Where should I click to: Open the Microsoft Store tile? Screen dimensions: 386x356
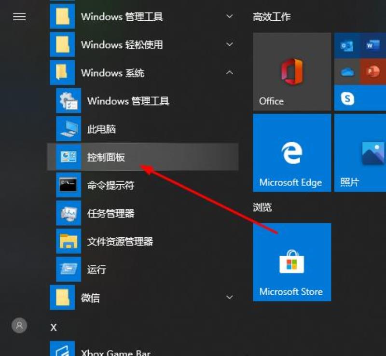[292, 262]
